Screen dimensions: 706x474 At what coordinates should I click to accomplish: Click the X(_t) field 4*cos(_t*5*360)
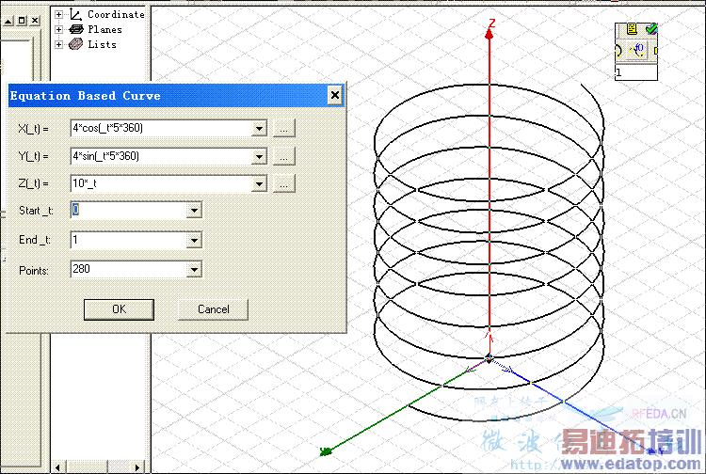click(161, 129)
